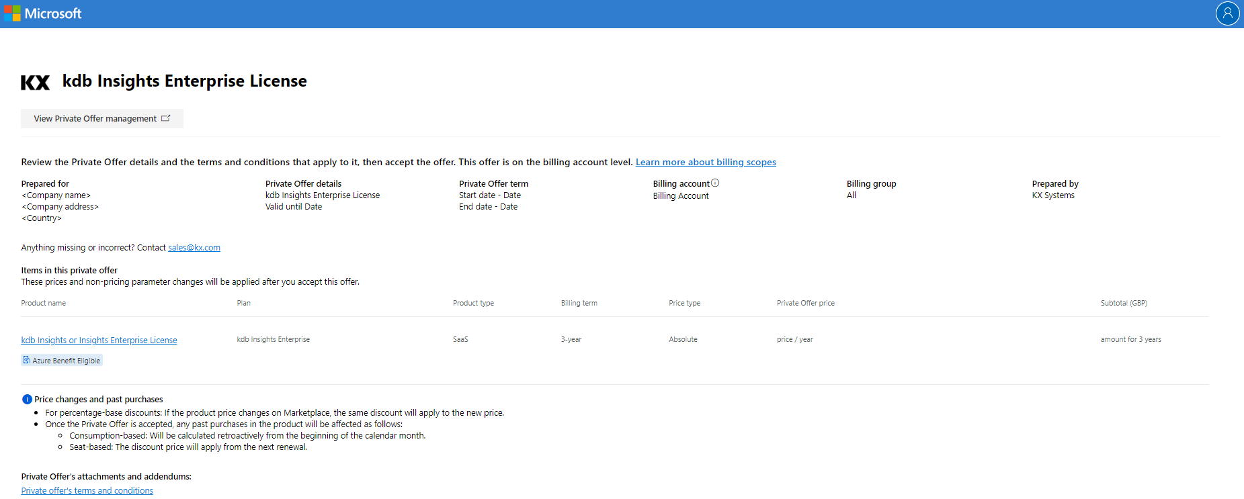Open Private offer's terms and conditions link
1244x499 pixels.
click(x=87, y=491)
